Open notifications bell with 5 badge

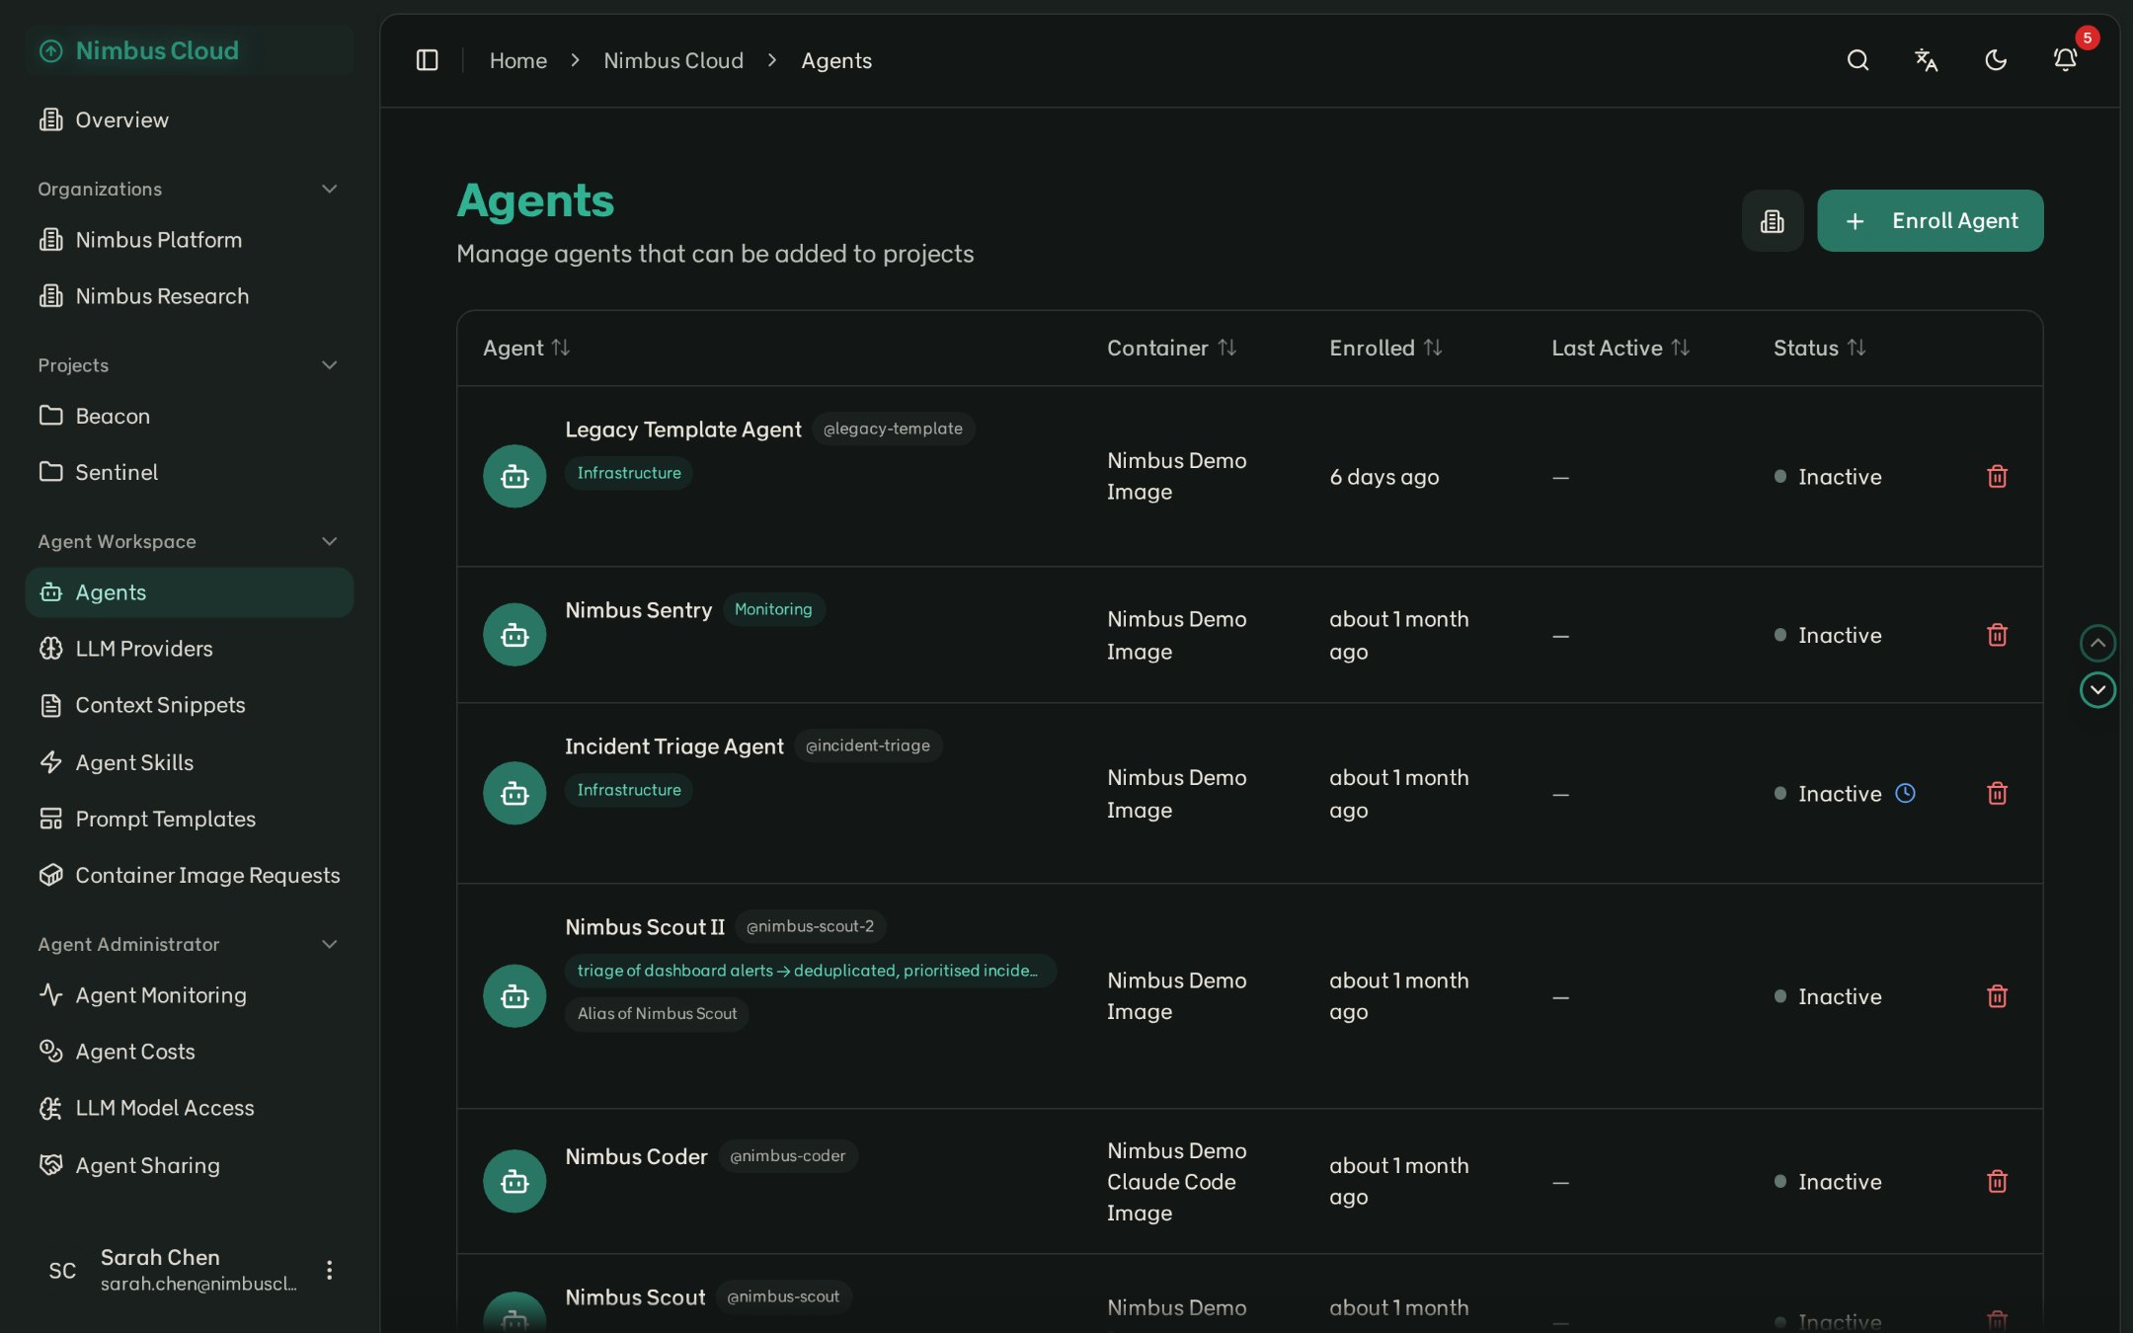pyautogui.click(x=2065, y=60)
